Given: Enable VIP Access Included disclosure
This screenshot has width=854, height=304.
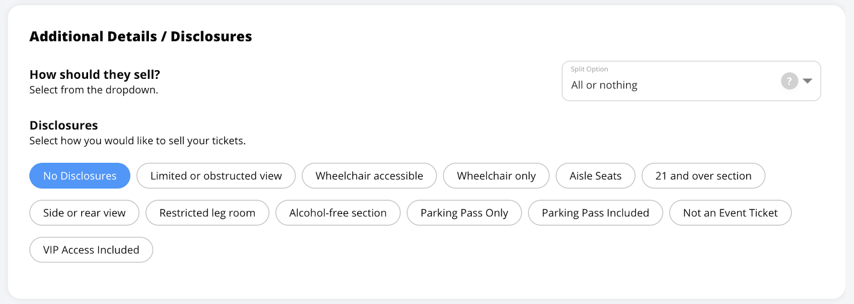Looking at the screenshot, I should pyautogui.click(x=91, y=250).
